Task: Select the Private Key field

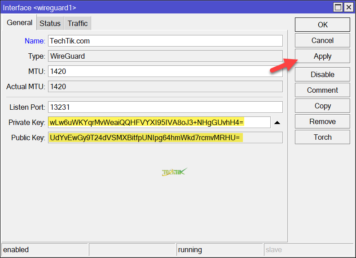Action: [x=159, y=122]
